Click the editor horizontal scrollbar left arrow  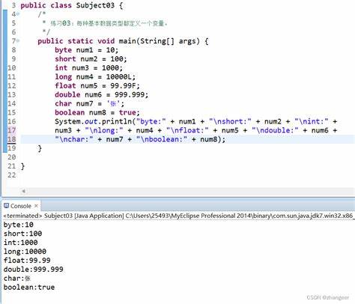[x=23, y=191]
